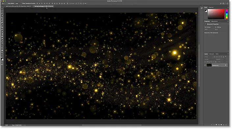
Task: Open the search icon at top right
Action: coord(221,3)
